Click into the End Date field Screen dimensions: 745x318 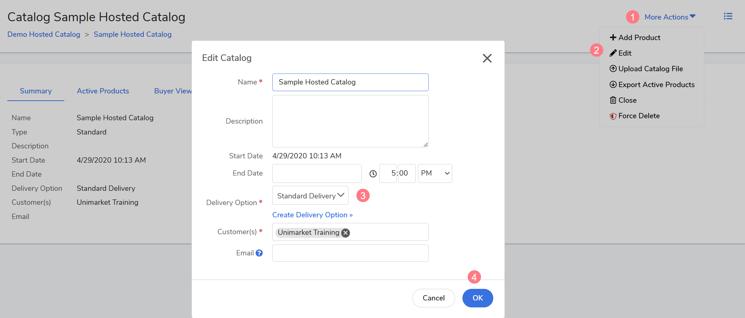pyautogui.click(x=317, y=173)
